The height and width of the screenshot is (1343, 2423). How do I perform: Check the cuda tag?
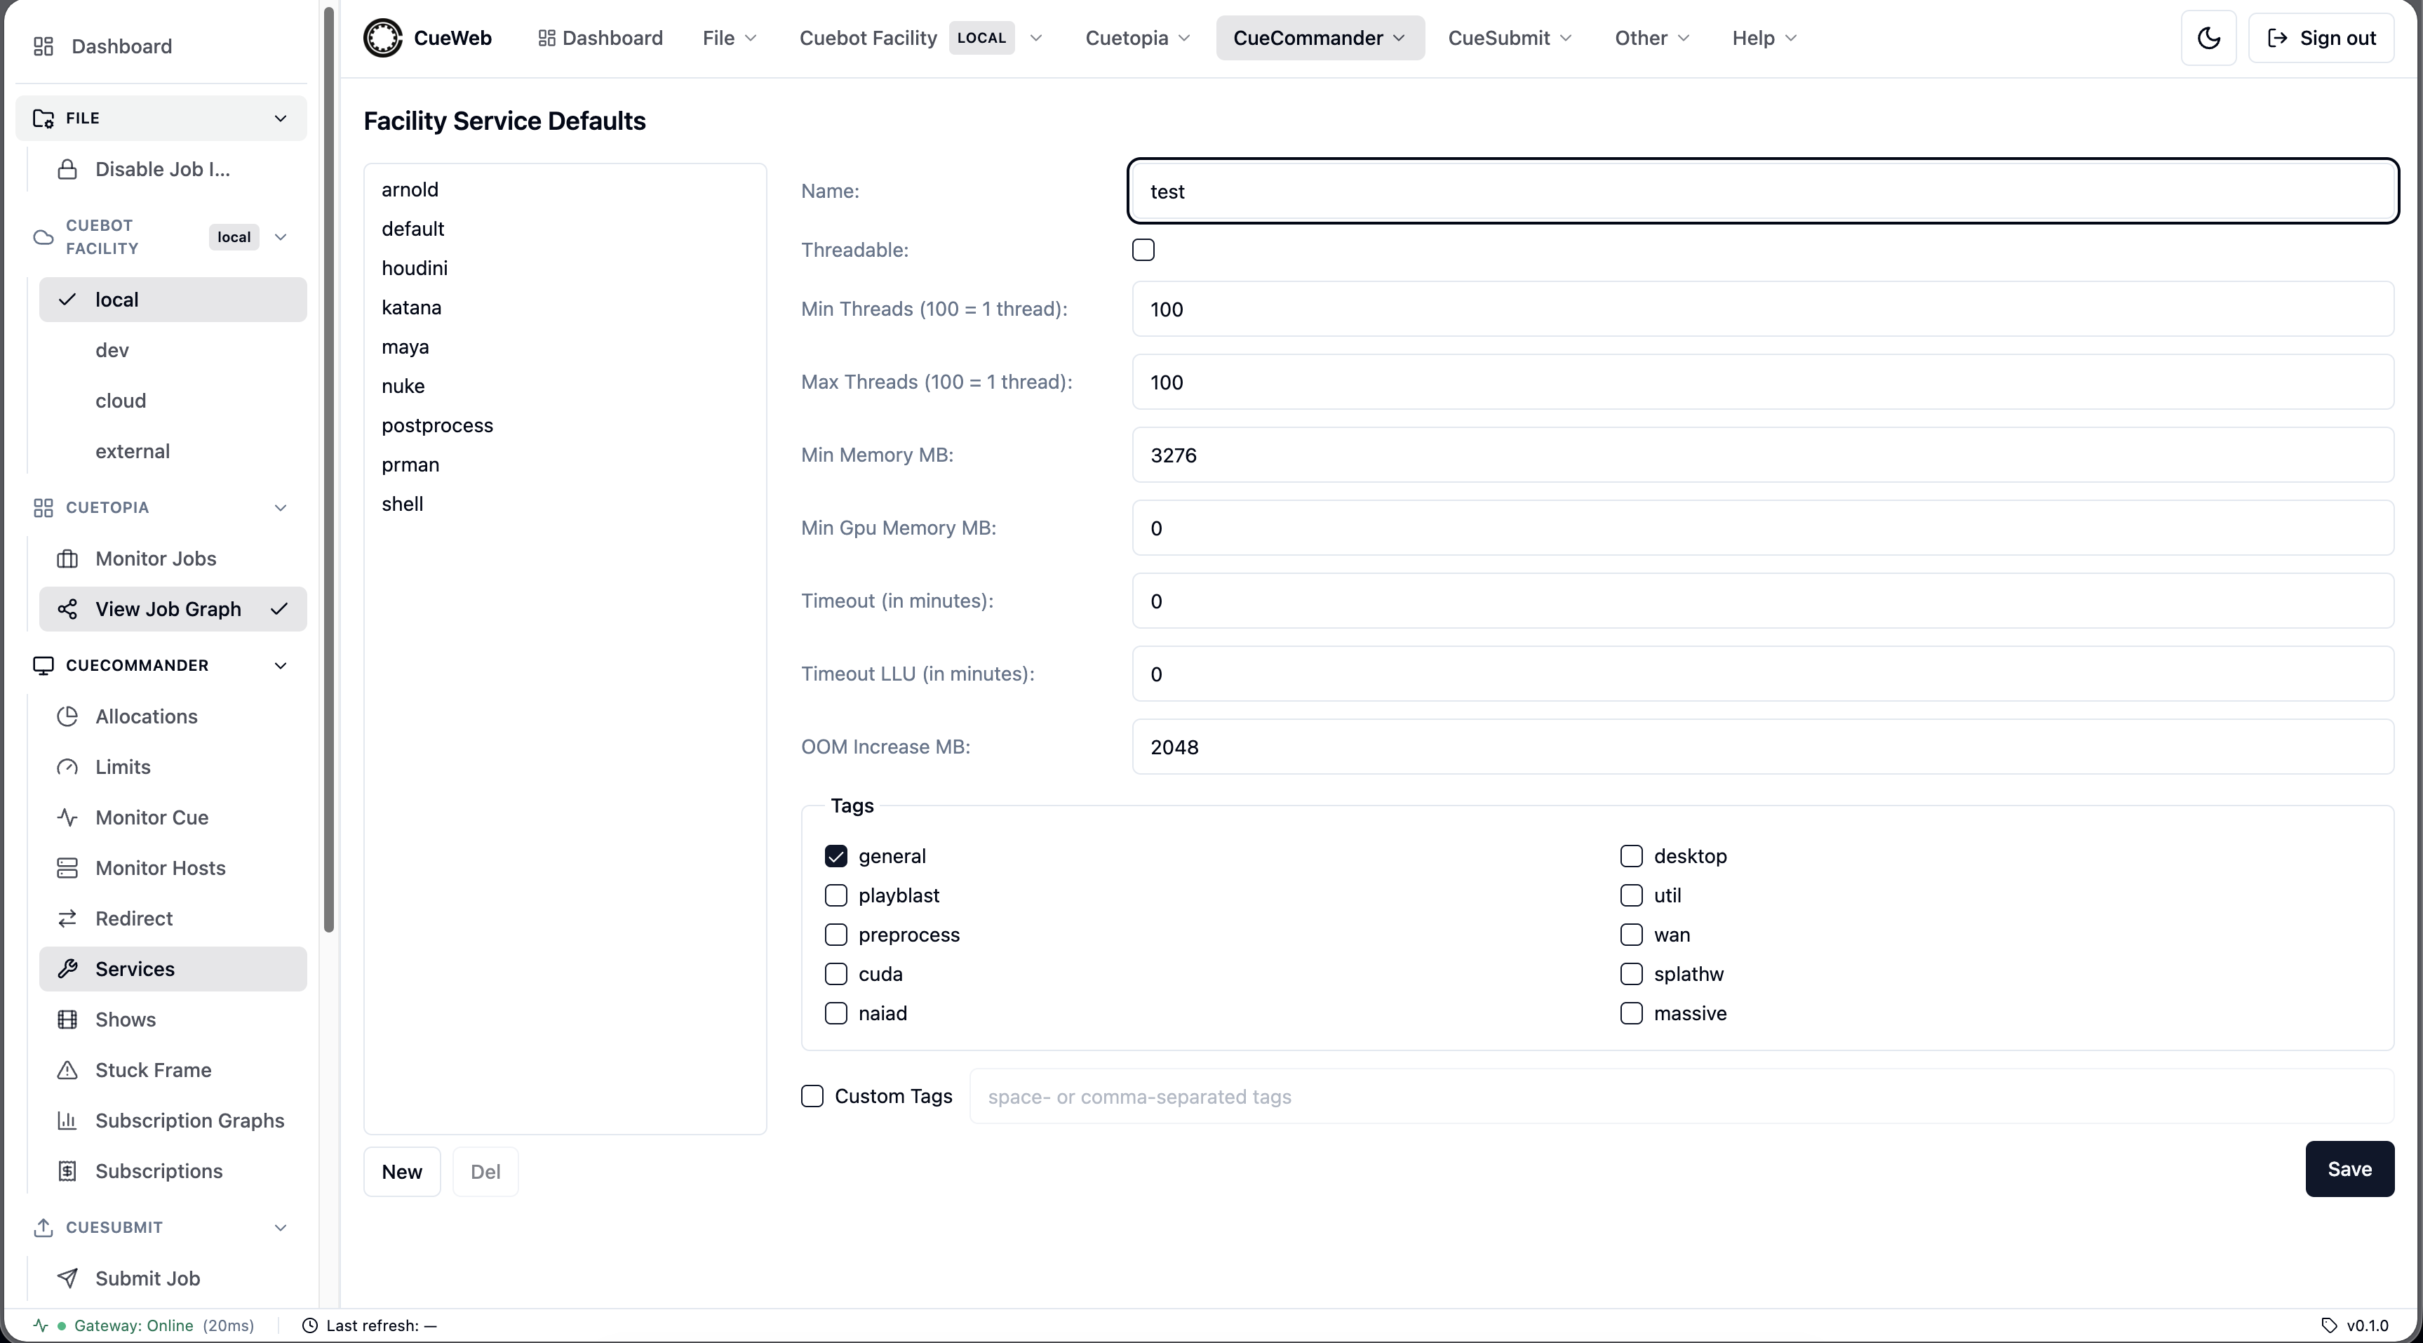click(x=835, y=974)
